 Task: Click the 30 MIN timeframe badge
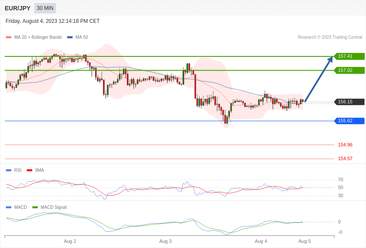coord(45,8)
